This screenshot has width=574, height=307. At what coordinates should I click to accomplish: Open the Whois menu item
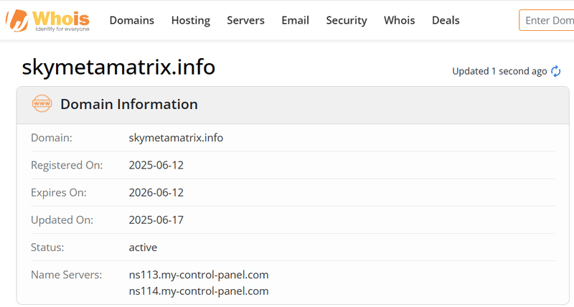point(400,20)
